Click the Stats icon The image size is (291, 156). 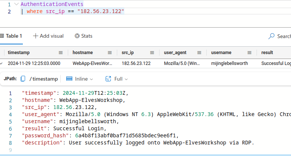coord(77,36)
